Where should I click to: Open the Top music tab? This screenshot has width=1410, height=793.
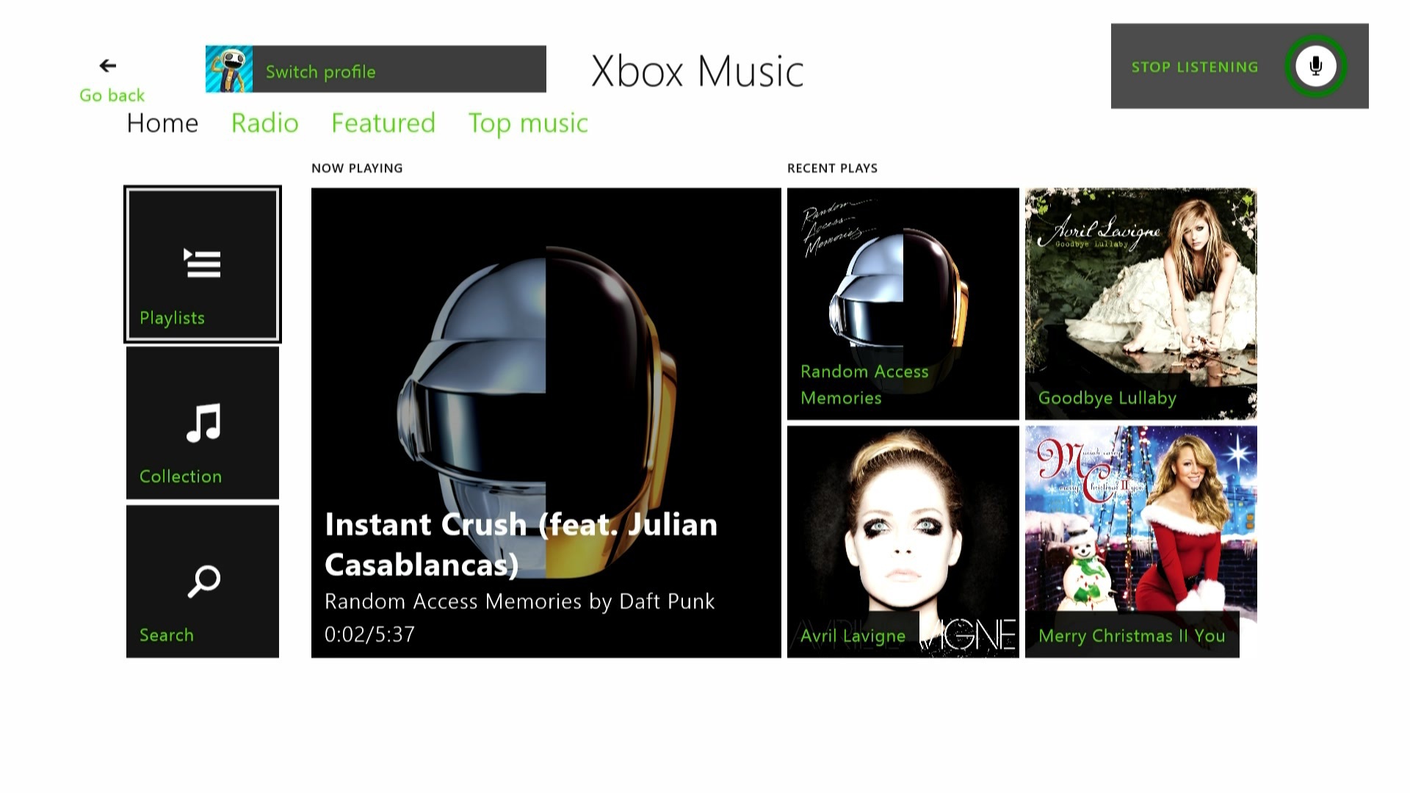tap(529, 123)
